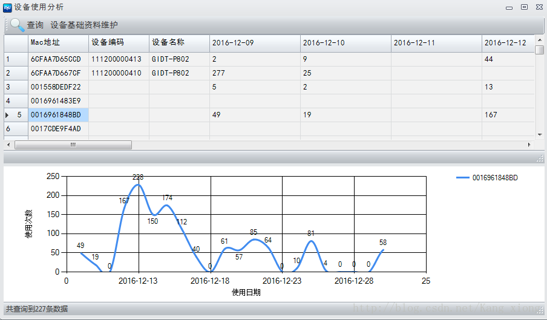Select row header number 2

tap(16, 73)
